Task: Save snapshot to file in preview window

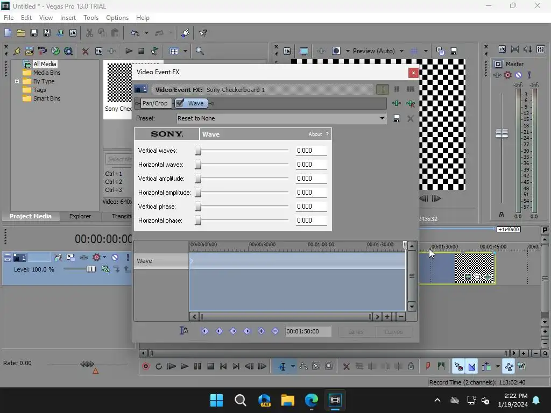Action: (x=453, y=51)
